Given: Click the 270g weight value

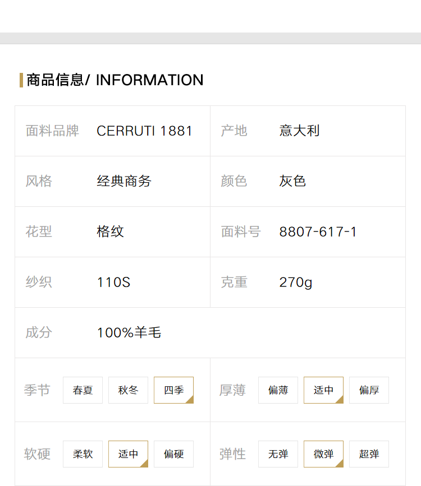Looking at the screenshot, I should (x=296, y=283).
